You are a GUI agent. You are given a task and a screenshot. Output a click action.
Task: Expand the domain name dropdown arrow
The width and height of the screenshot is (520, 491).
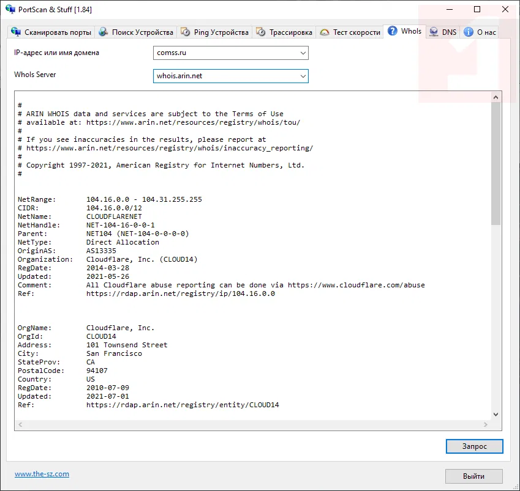click(x=303, y=53)
